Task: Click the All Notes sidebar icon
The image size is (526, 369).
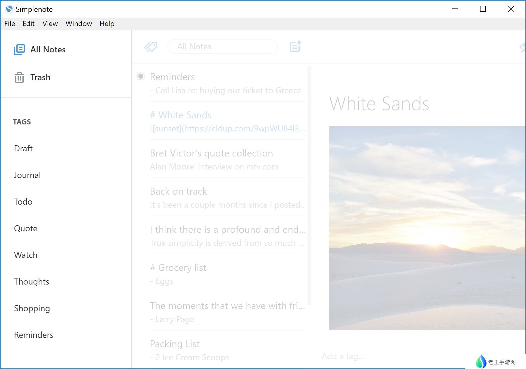Action: (19, 50)
